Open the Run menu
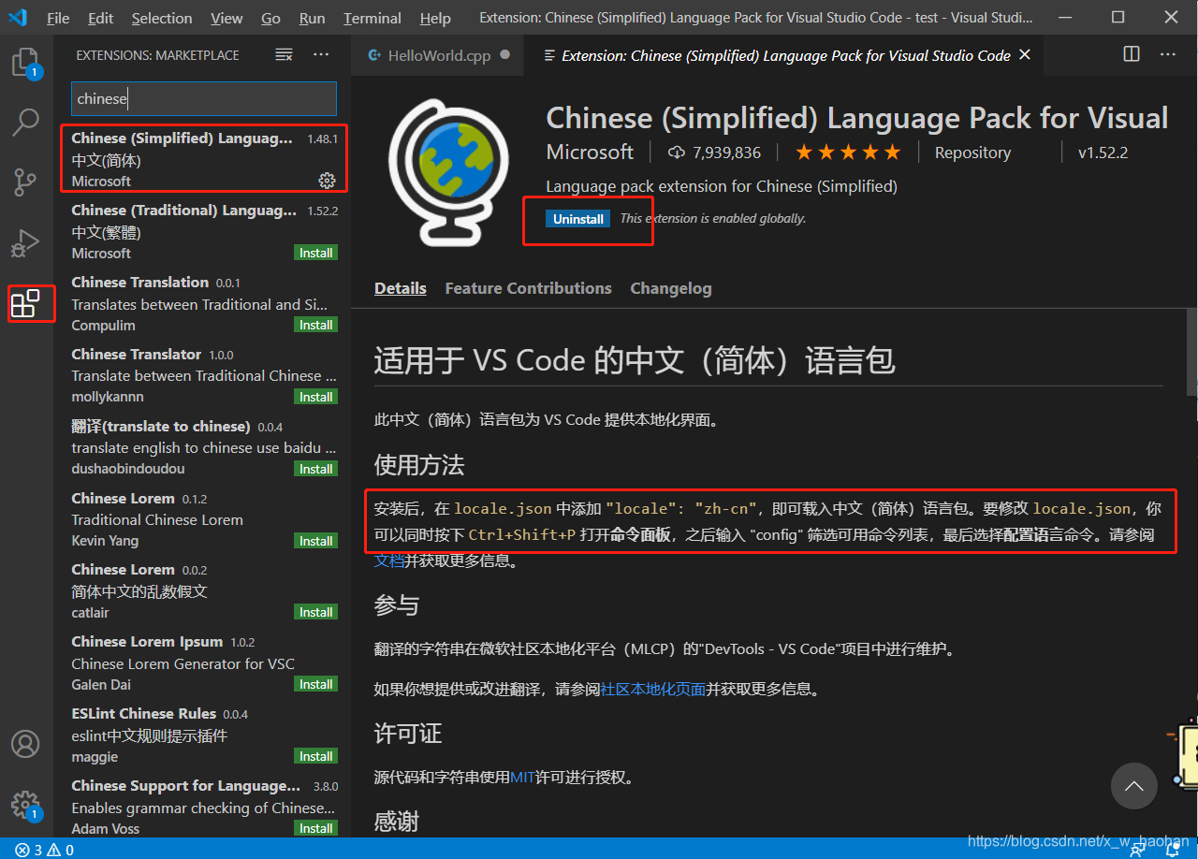Screen dimensions: 1198x859 coord(313,18)
